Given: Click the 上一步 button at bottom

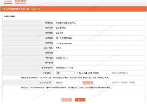Looking at the screenshot, I should click(x=67, y=100).
